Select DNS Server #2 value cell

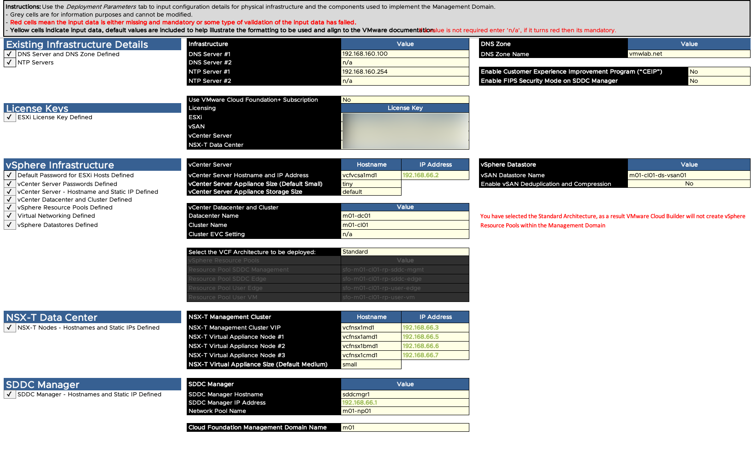tap(405, 63)
